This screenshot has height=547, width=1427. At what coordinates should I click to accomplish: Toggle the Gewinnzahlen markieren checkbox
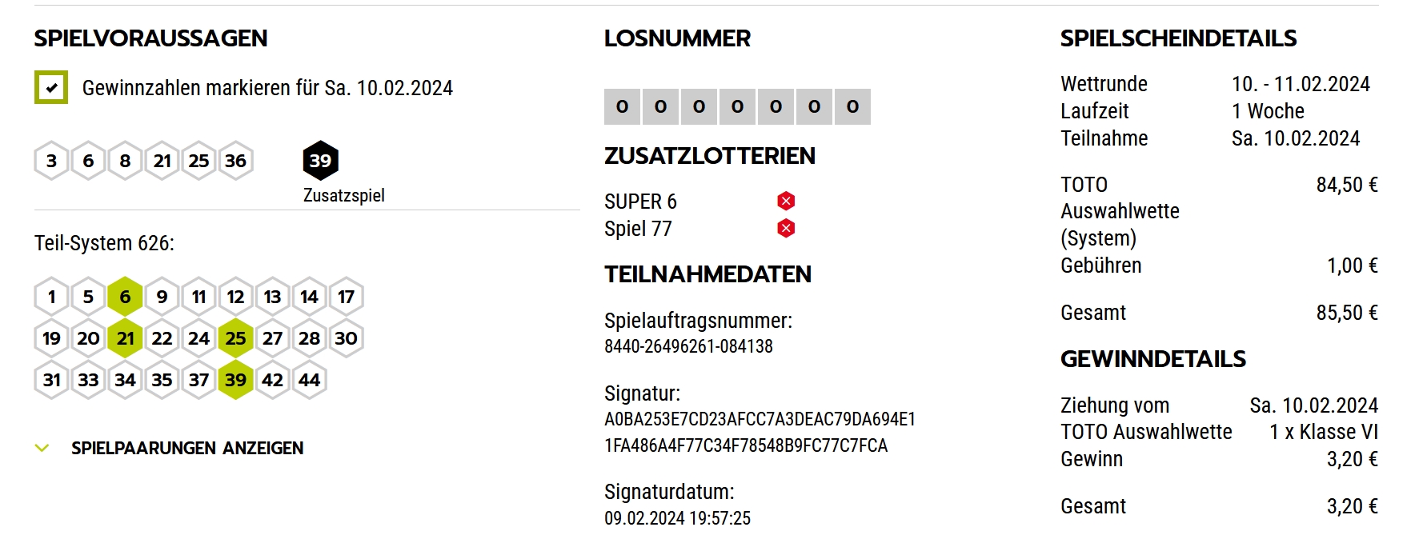(x=51, y=88)
